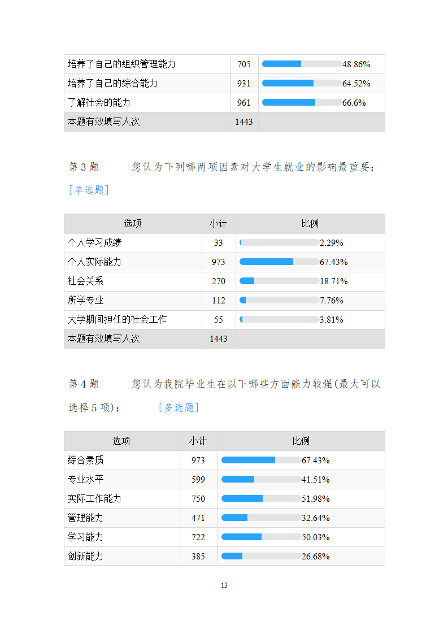
Task: Click the [多选题] link in question 4
Action: click(179, 407)
